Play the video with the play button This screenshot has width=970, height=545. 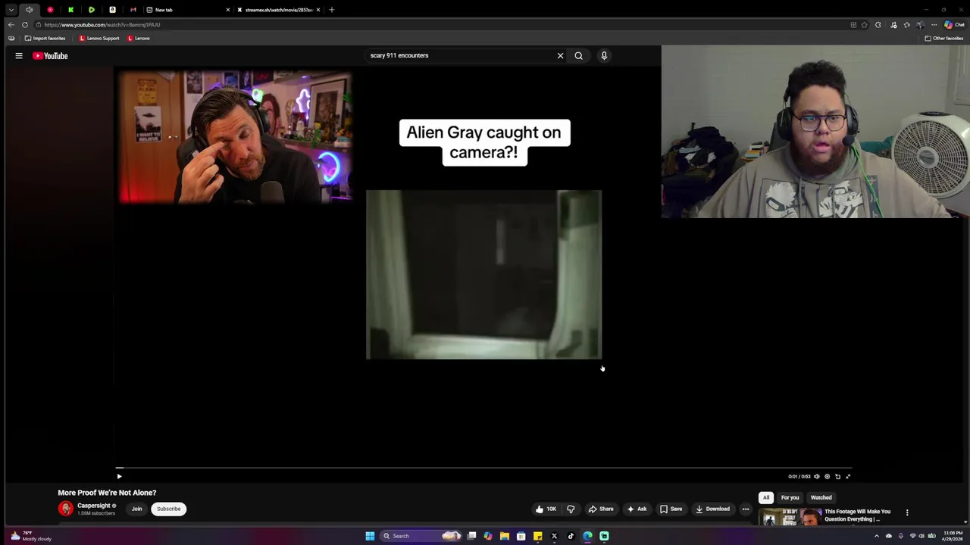click(119, 476)
